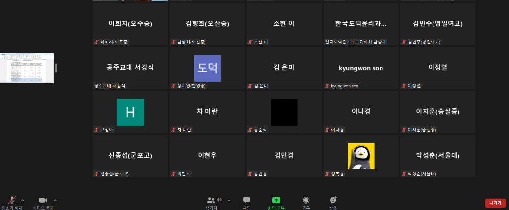Toggle the video camera icon to stop video

click(x=43, y=200)
